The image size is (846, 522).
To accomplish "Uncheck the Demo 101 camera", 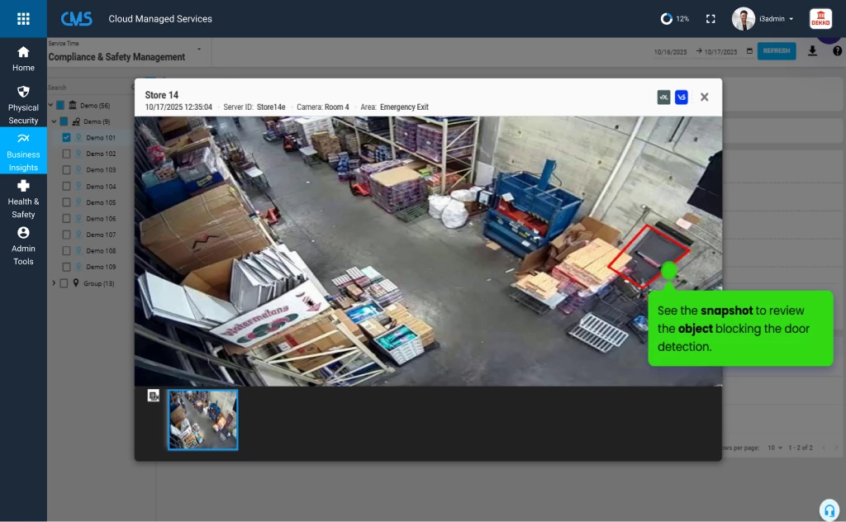I will (66, 137).
